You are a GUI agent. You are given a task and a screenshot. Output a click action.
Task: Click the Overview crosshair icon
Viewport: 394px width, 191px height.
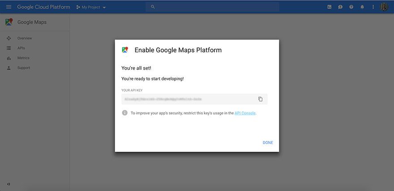(x=9, y=38)
